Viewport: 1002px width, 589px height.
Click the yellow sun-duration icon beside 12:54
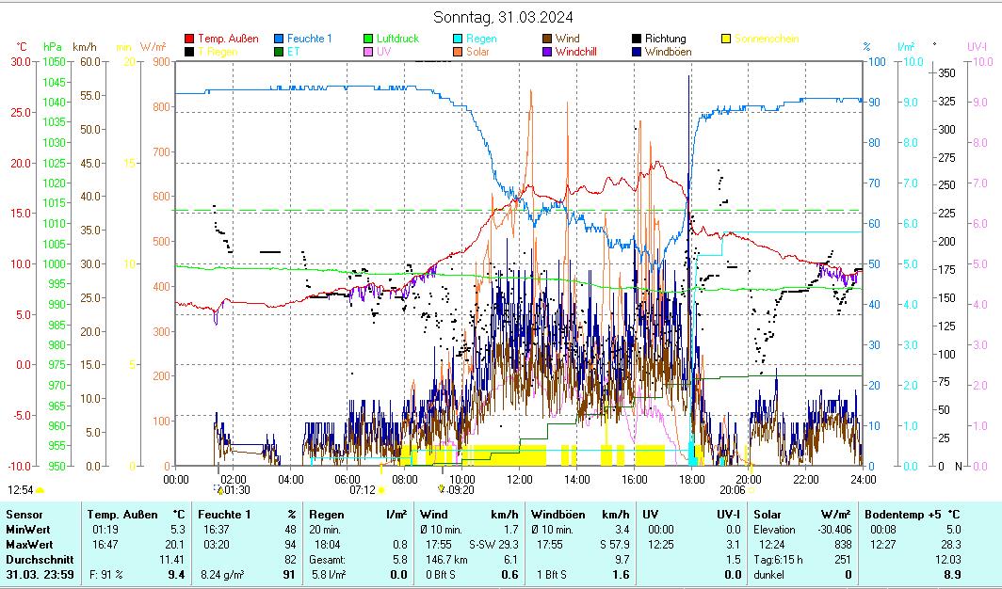[x=40, y=490]
